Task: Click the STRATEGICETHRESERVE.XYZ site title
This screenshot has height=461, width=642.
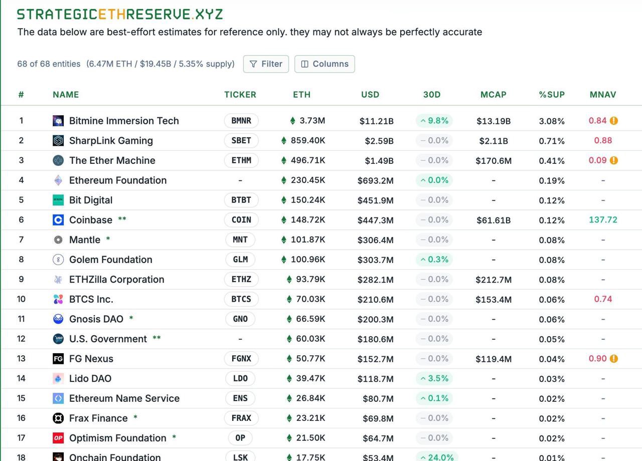Action: [x=120, y=14]
